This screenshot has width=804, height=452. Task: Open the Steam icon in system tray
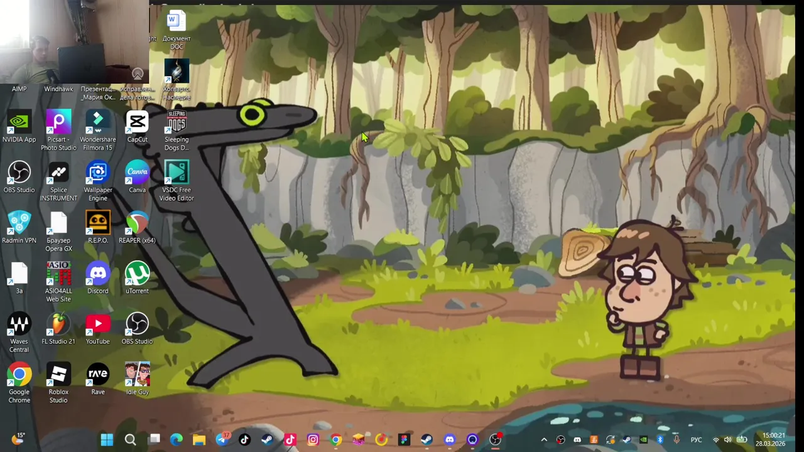pos(626,439)
